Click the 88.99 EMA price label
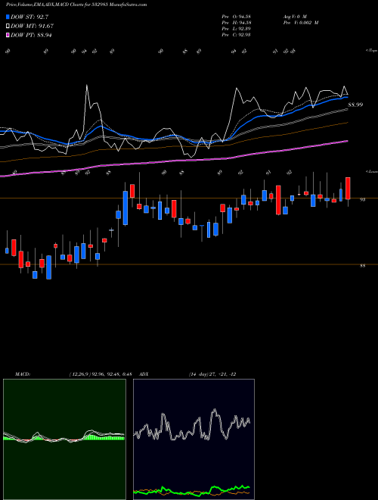The image size is (378, 500). coord(355,105)
